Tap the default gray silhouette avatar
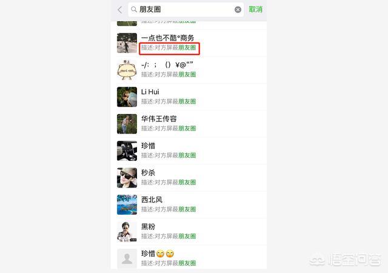This screenshot has width=388, height=273. point(127,258)
